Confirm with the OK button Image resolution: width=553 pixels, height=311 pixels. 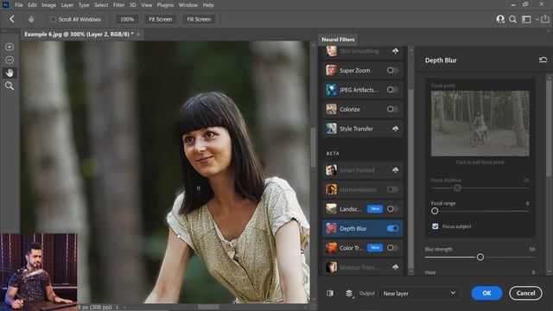click(x=486, y=293)
